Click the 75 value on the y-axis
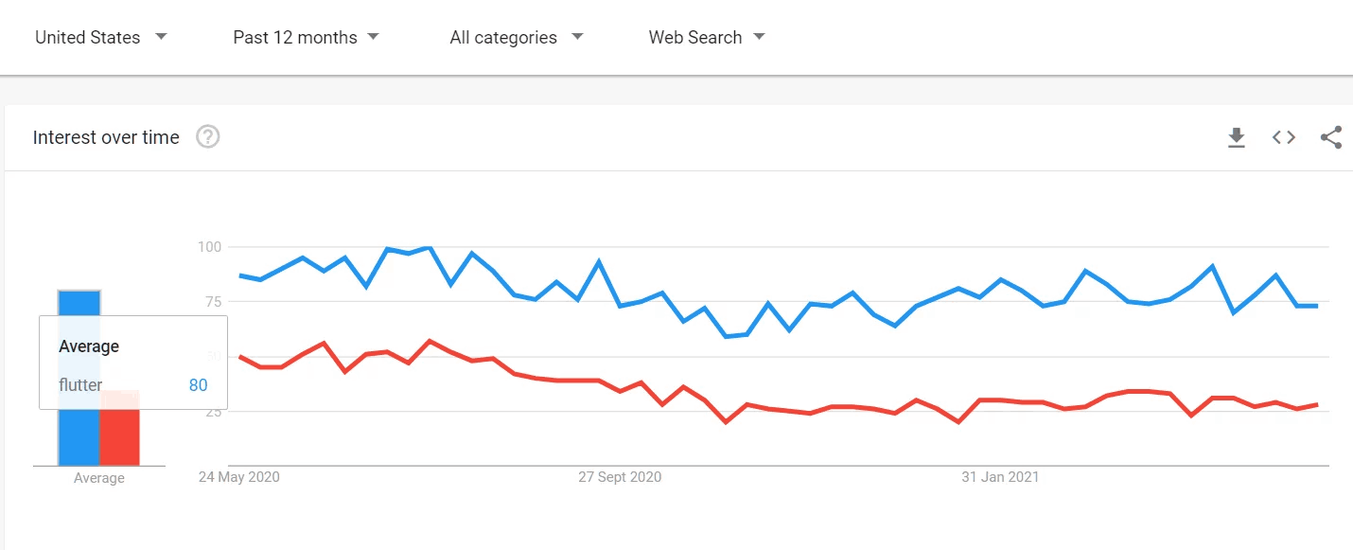Screen dimensions: 1353x550 pos(213,302)
